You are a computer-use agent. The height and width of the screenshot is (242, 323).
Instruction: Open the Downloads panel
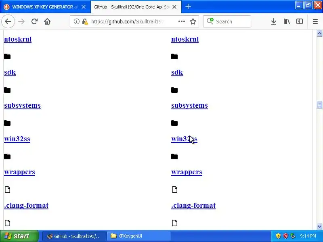coord(274,21)
